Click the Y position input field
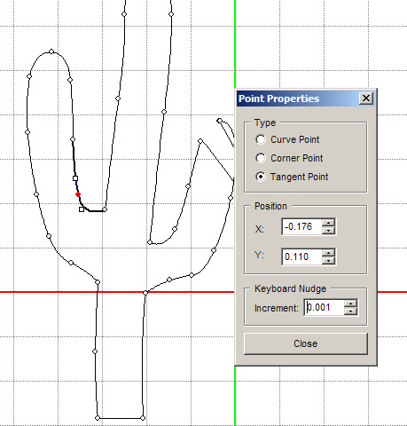The height and width of the screenshot is (426, 407). click(301, 256)
